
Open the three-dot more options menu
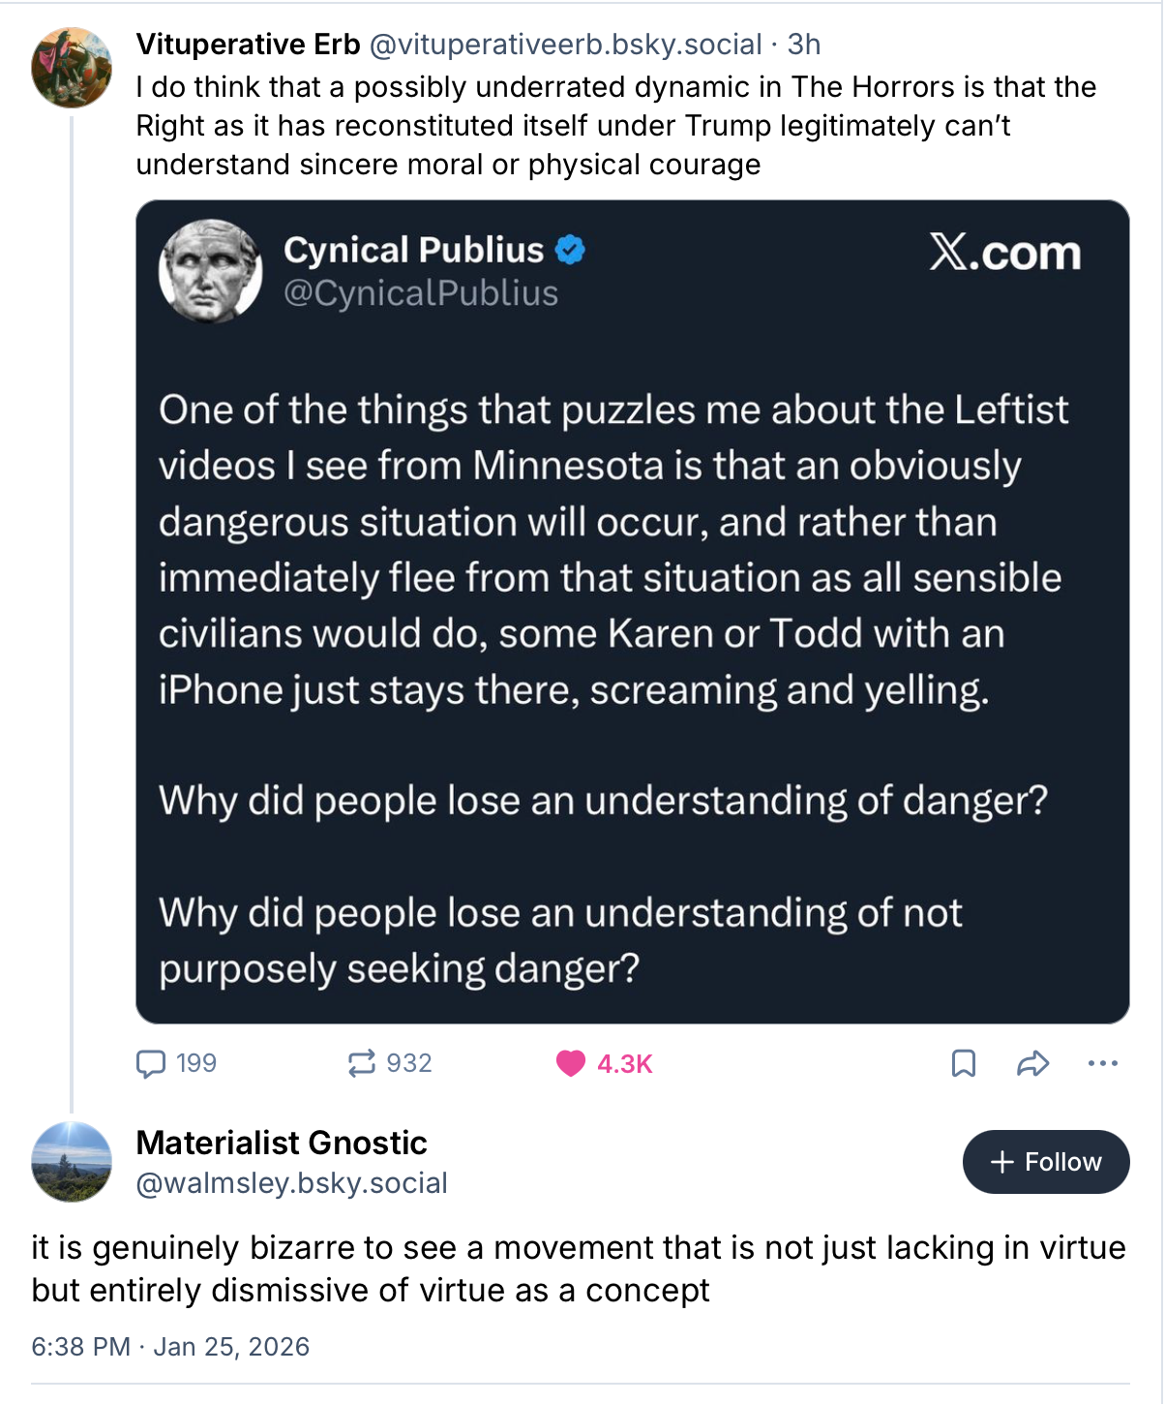(x=1102, y=1064)
